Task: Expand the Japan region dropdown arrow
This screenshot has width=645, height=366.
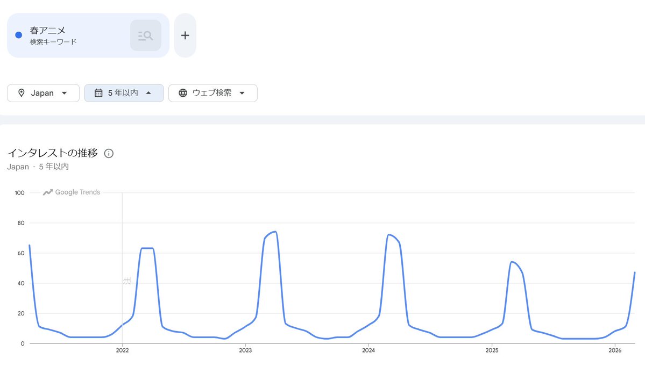Action: 65,93
